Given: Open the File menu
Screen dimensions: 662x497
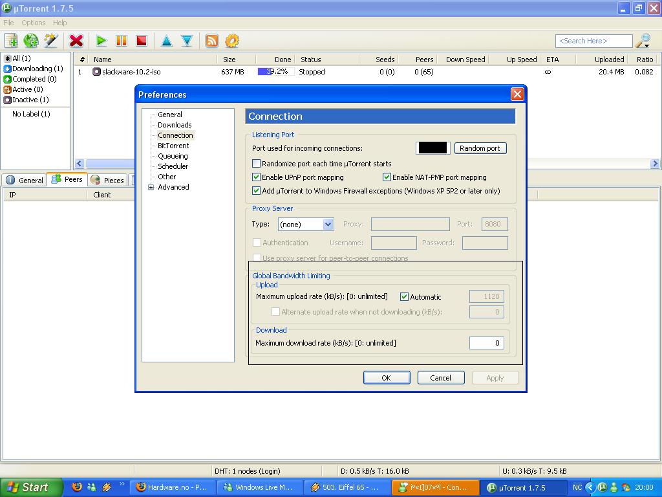Looking at the screenshot, I should tap(8, 23).
